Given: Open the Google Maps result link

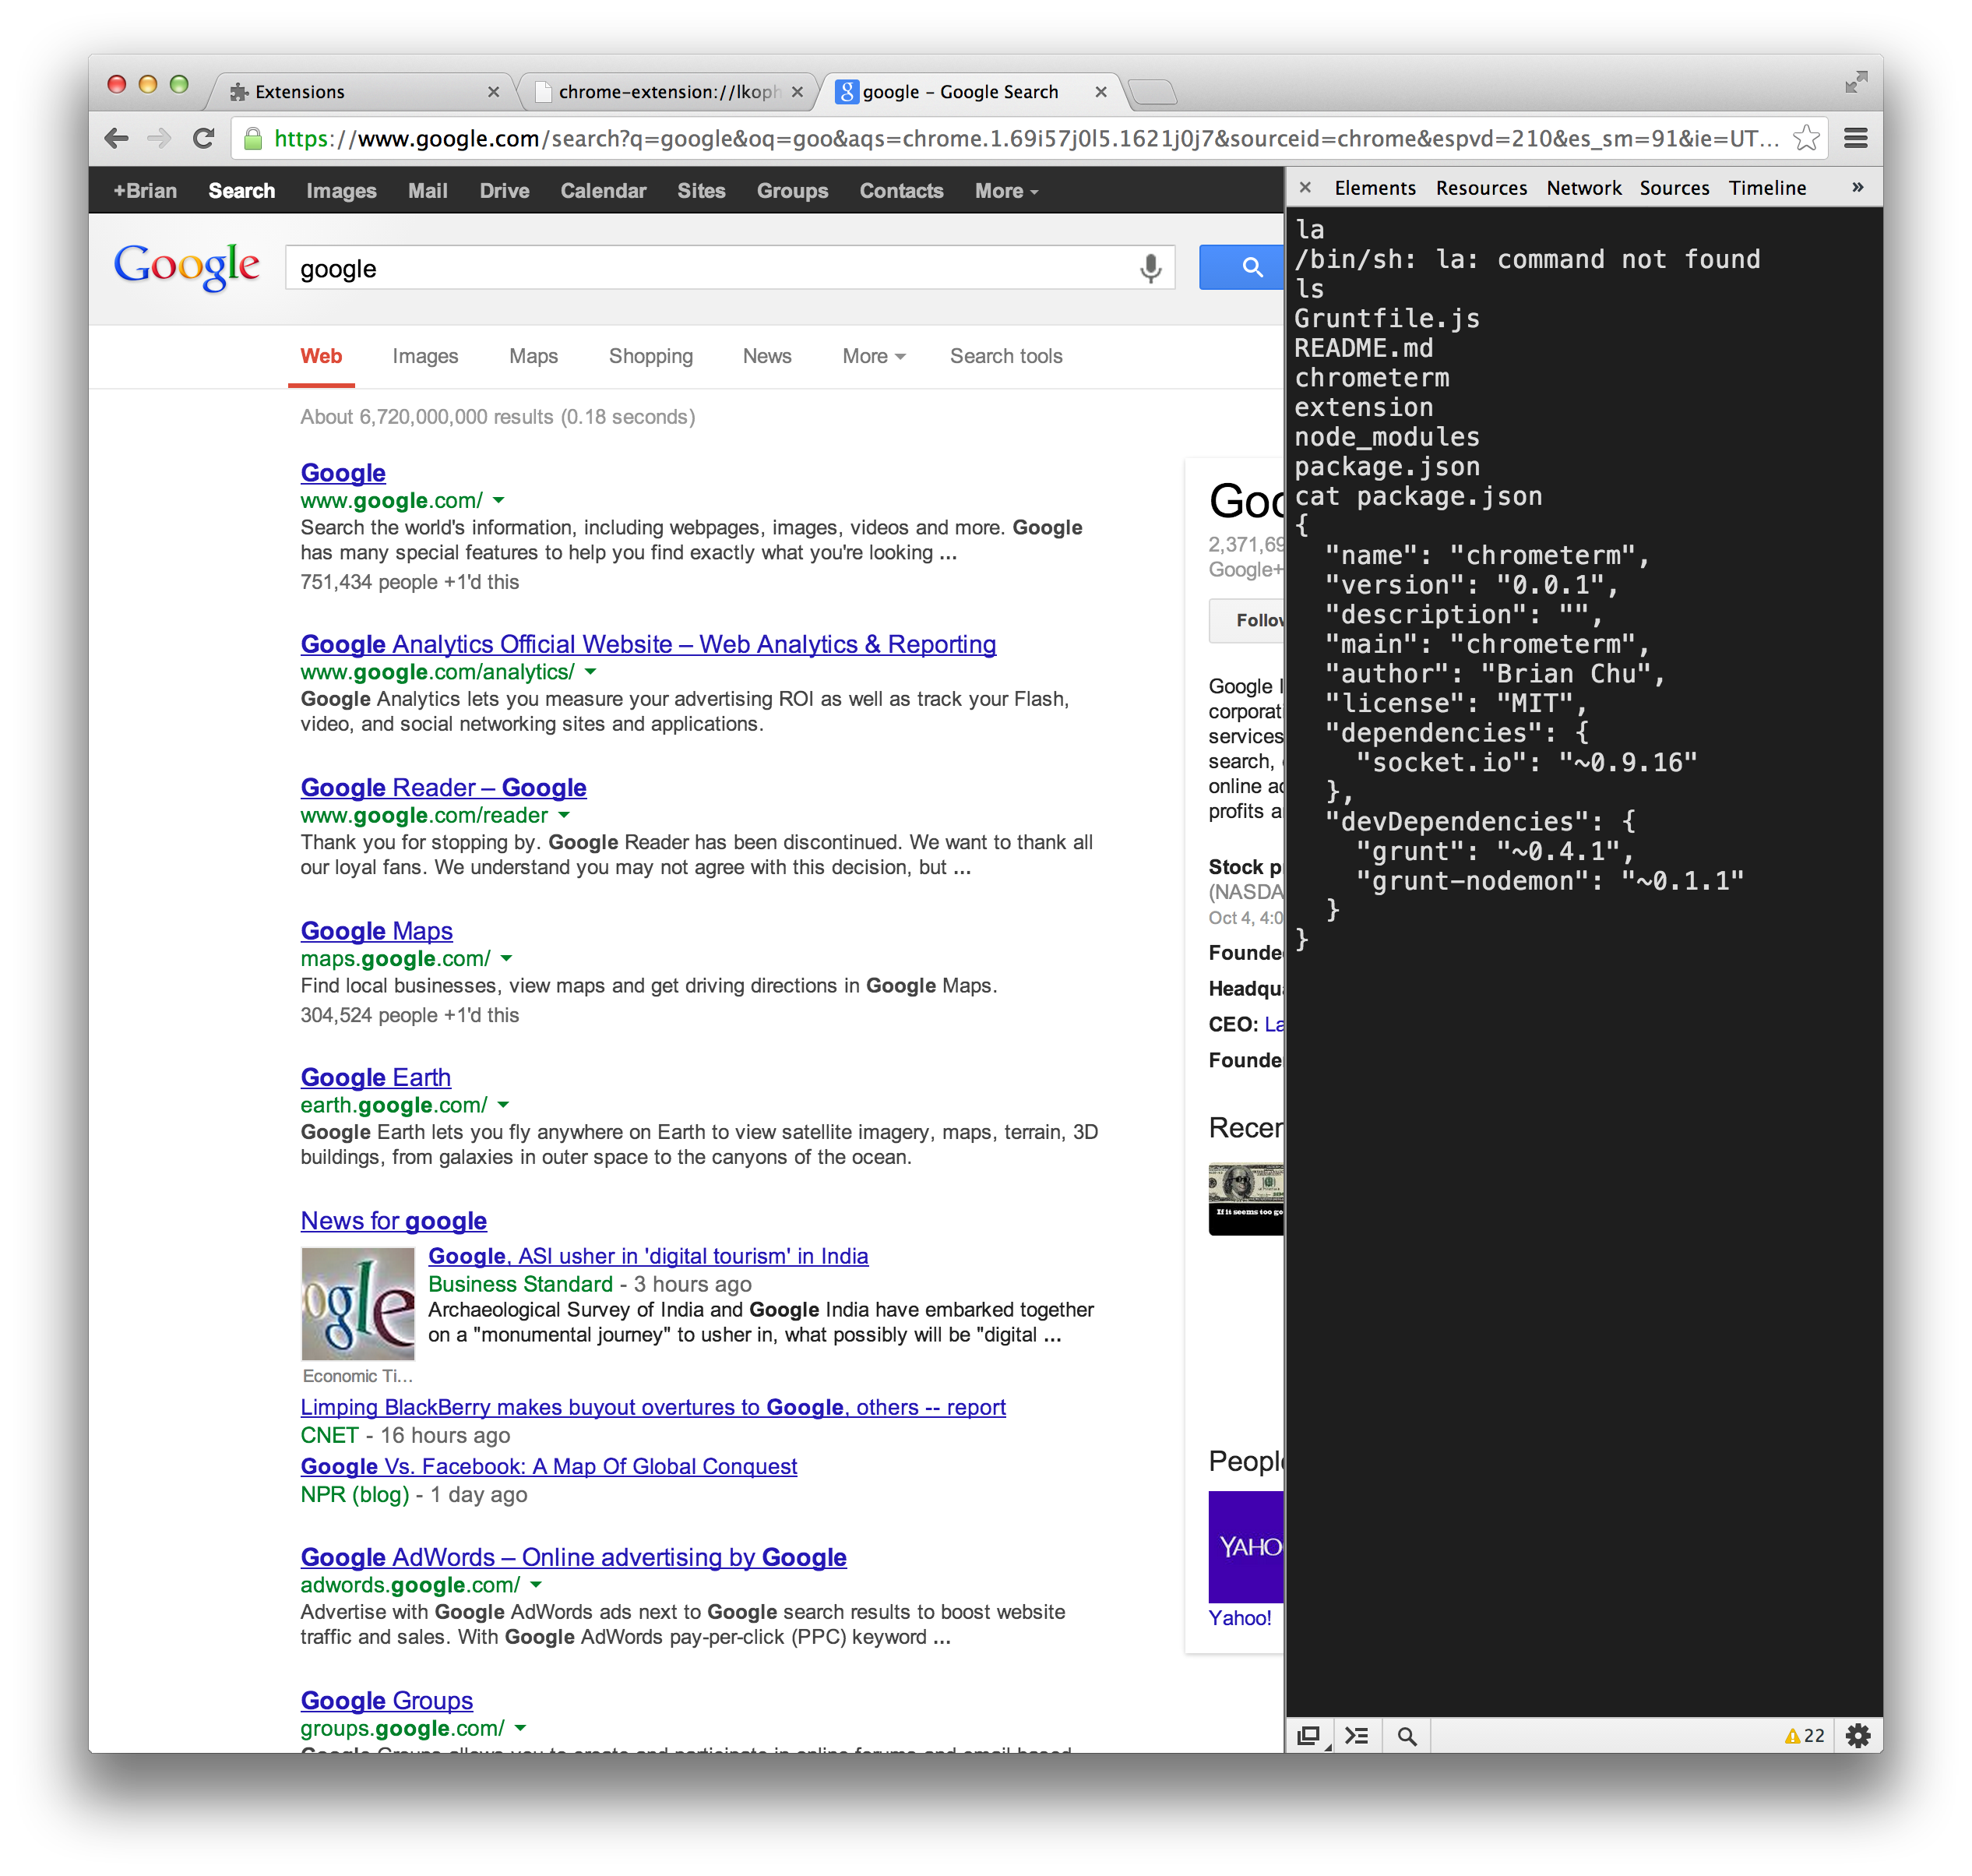Looking at the screenshot, I should 376,931.
